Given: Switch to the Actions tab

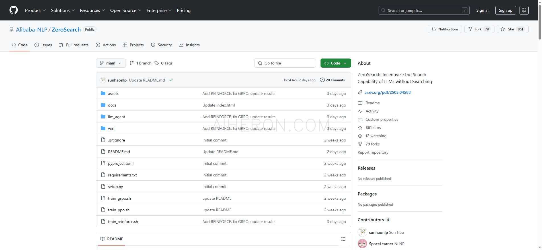Looking at the screenshot, I should [x=106, y=45].
